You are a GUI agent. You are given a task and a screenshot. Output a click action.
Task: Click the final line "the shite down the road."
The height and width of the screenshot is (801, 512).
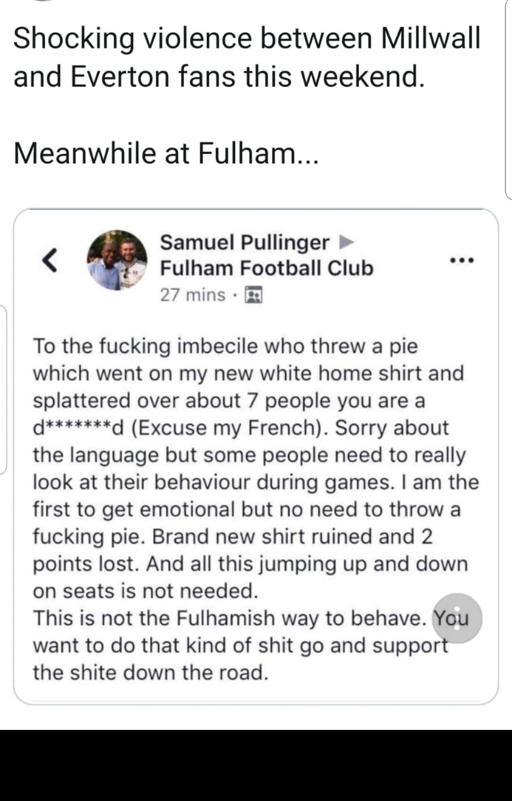pyautogui.click(x=151, y=673)
